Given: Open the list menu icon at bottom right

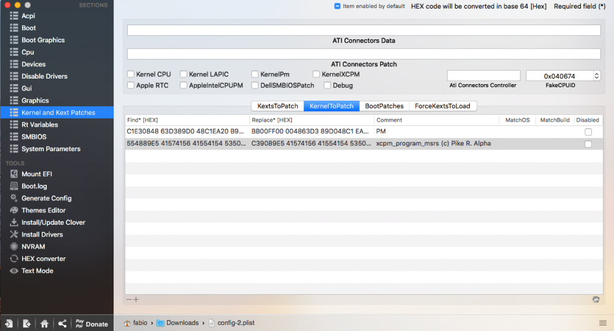Looking at the screenshot, I should click(603, 323).
